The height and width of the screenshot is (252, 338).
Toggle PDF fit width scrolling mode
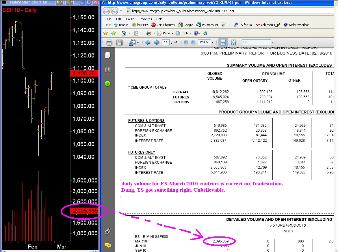click(x=223, y=42)
